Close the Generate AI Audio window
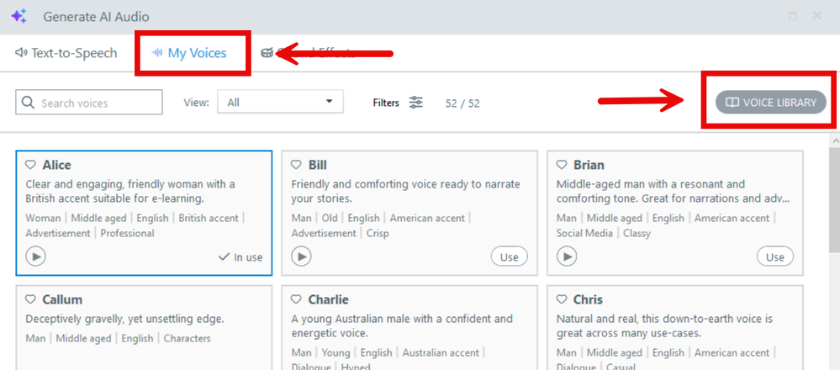This screenshot has height=370, width=840. point(817,16)
